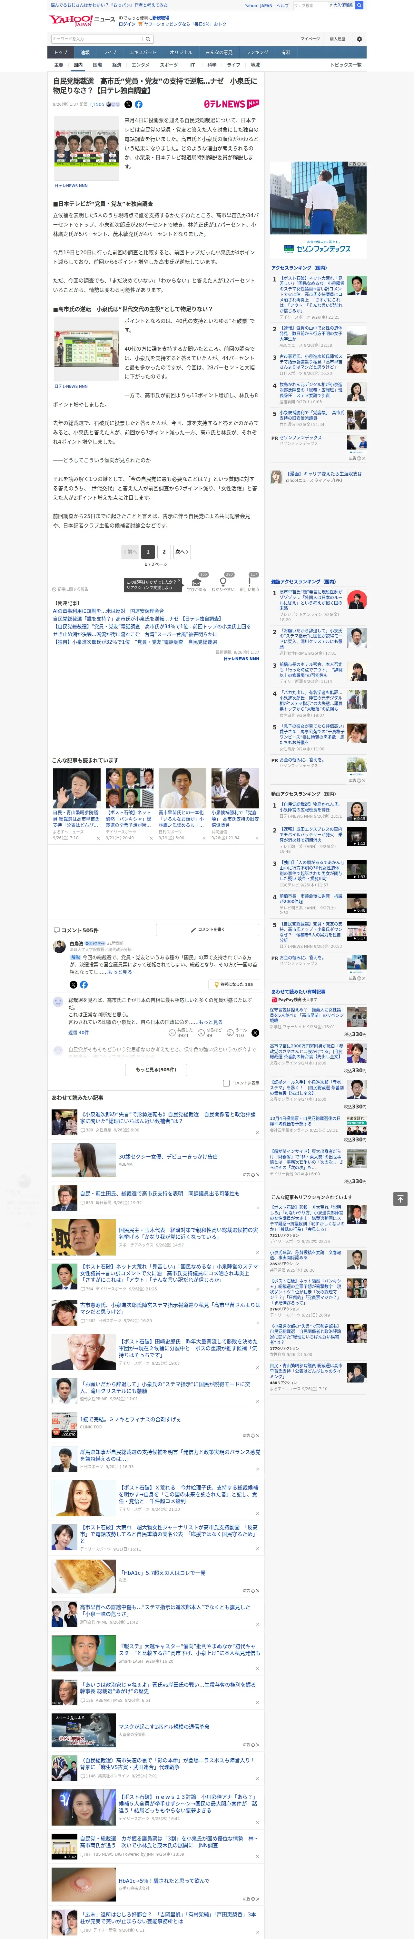Open recommended article 小泉進次郎の"失言"で形勢逆転も

pos(168,1118)
